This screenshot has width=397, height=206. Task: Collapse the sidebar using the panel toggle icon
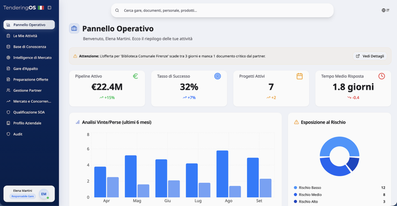click(x=49, y=8)
